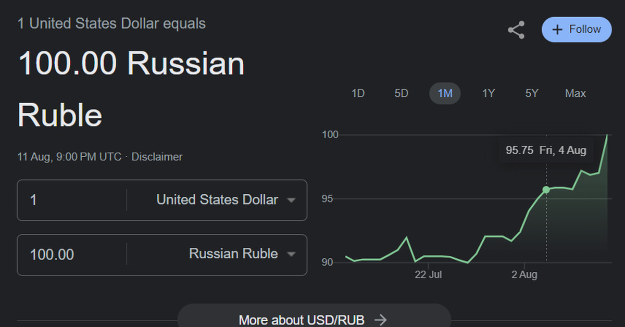Click the arrow beside More about USD/RUB
This screenshot has height=327, width=625.
coord(381,320)
